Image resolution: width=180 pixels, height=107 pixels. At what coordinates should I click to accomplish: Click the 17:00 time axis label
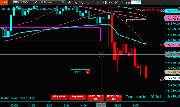pos(135,105)
